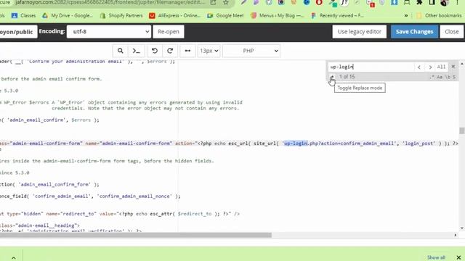Enable whole-word search option (\b)

pyautogui.click(x=448, y=77)
